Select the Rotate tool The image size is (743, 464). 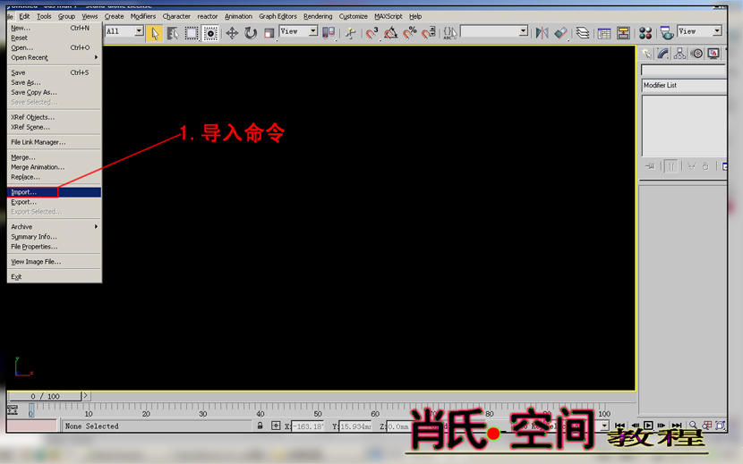[250, 33]
